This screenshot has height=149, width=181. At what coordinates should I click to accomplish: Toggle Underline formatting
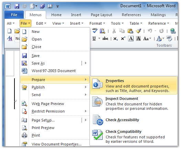[x=94, y=38]
